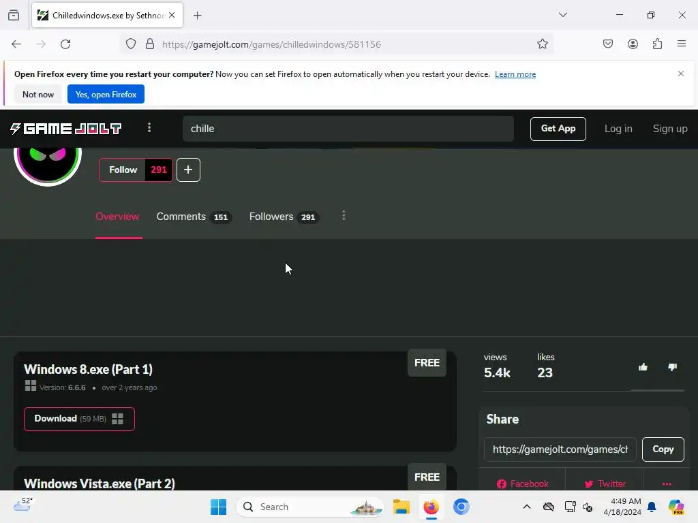Click the Get App button
This screenshot has width=698, height=523.
[558, 129]
